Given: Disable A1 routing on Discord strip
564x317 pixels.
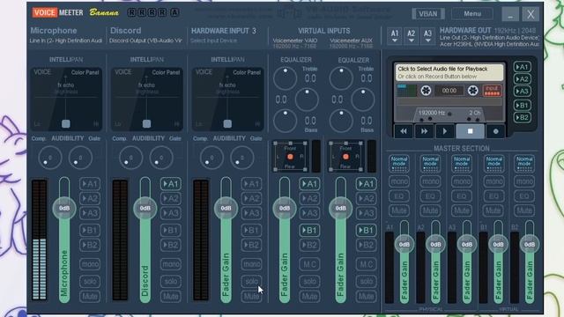Looking at the screenshot, I should 170,184.
